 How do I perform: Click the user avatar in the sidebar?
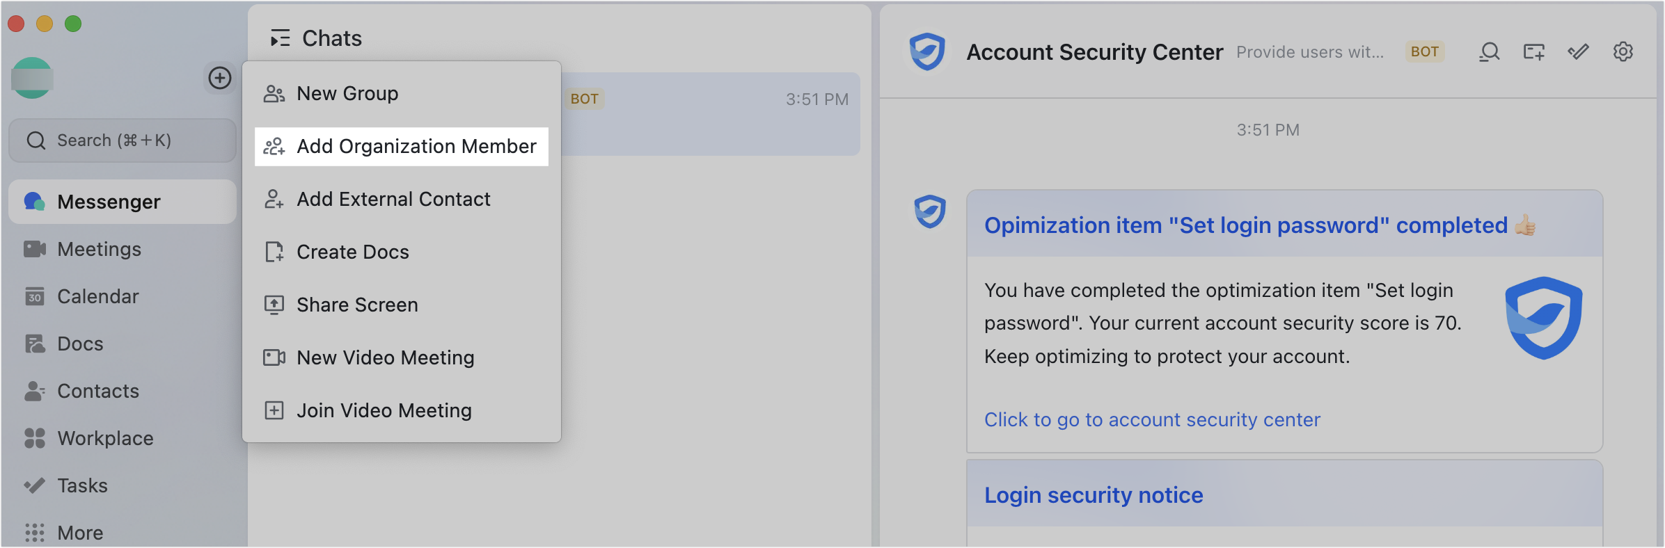tap(32, 78)
